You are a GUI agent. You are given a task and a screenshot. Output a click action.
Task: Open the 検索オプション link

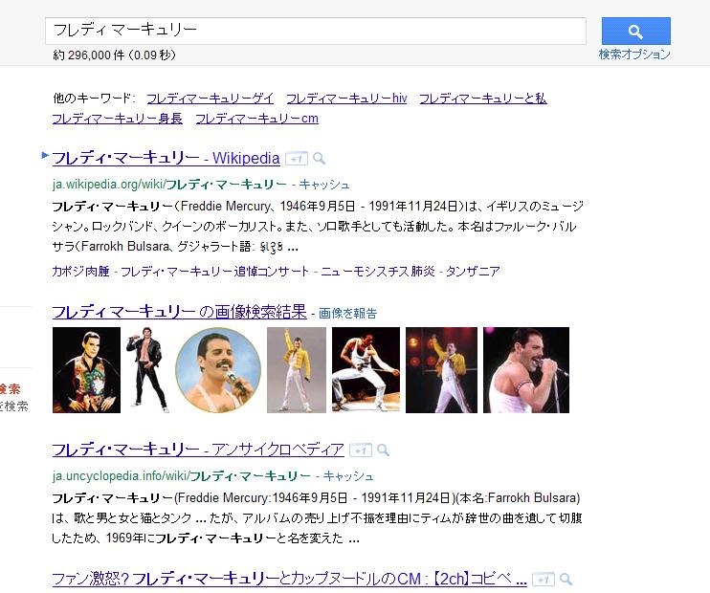634,55
